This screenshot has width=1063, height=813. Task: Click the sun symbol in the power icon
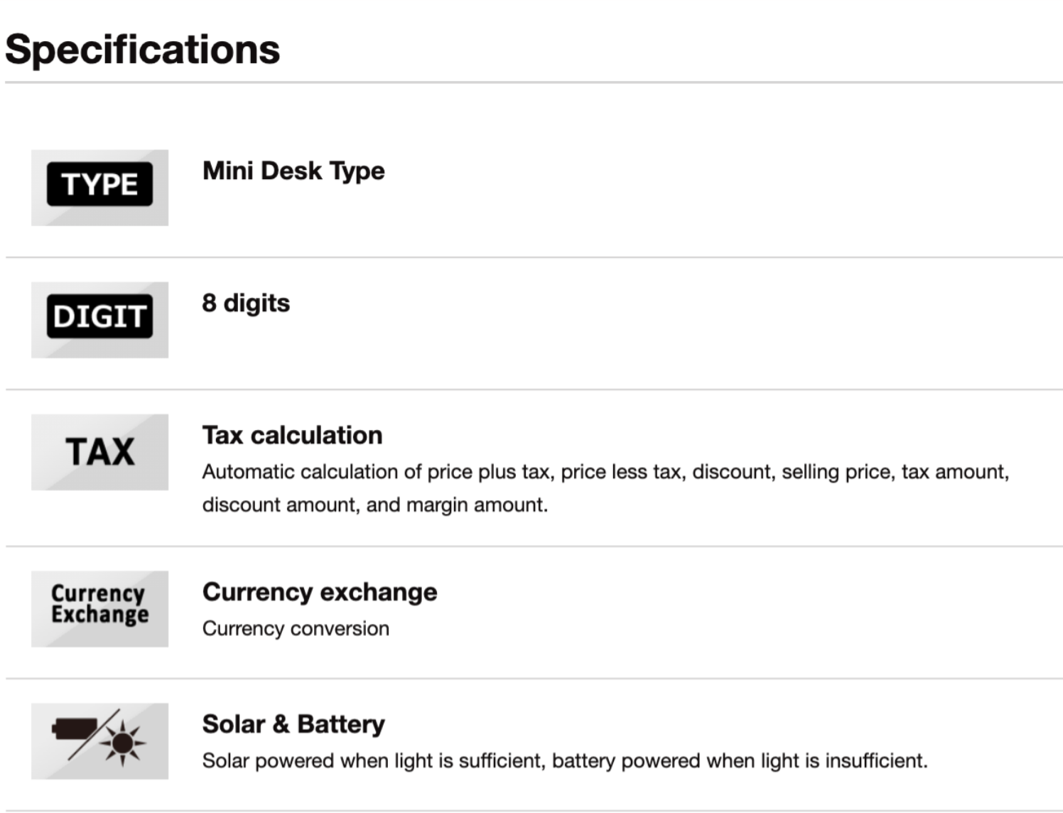(123, 743)
